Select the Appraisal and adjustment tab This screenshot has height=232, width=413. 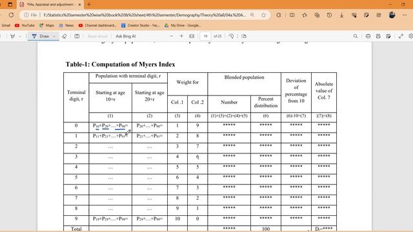click(x=50, y=5)
